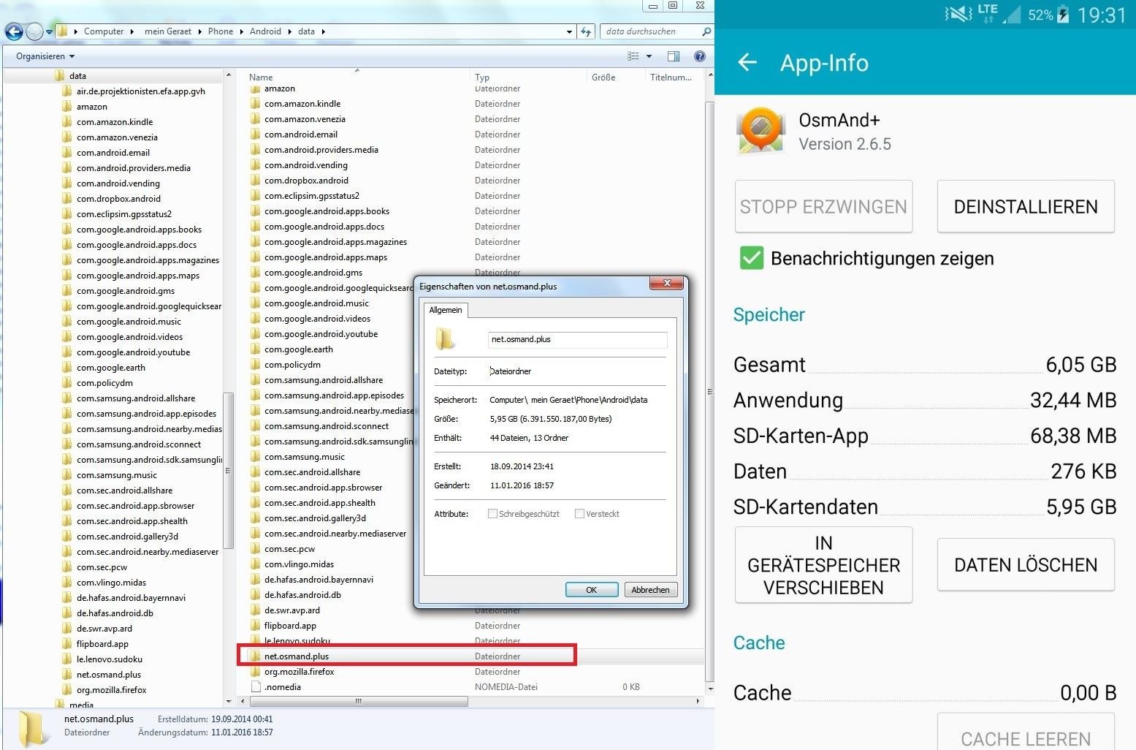Select flipboard.app in file list

(x=290, y=626)
